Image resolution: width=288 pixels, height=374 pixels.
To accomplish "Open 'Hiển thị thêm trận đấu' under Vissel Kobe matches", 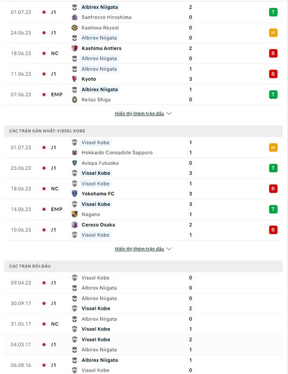I will (x=139, y=249).
